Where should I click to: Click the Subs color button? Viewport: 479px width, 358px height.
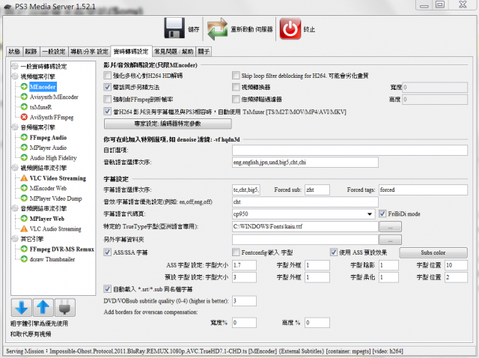[x=433, y=252]
